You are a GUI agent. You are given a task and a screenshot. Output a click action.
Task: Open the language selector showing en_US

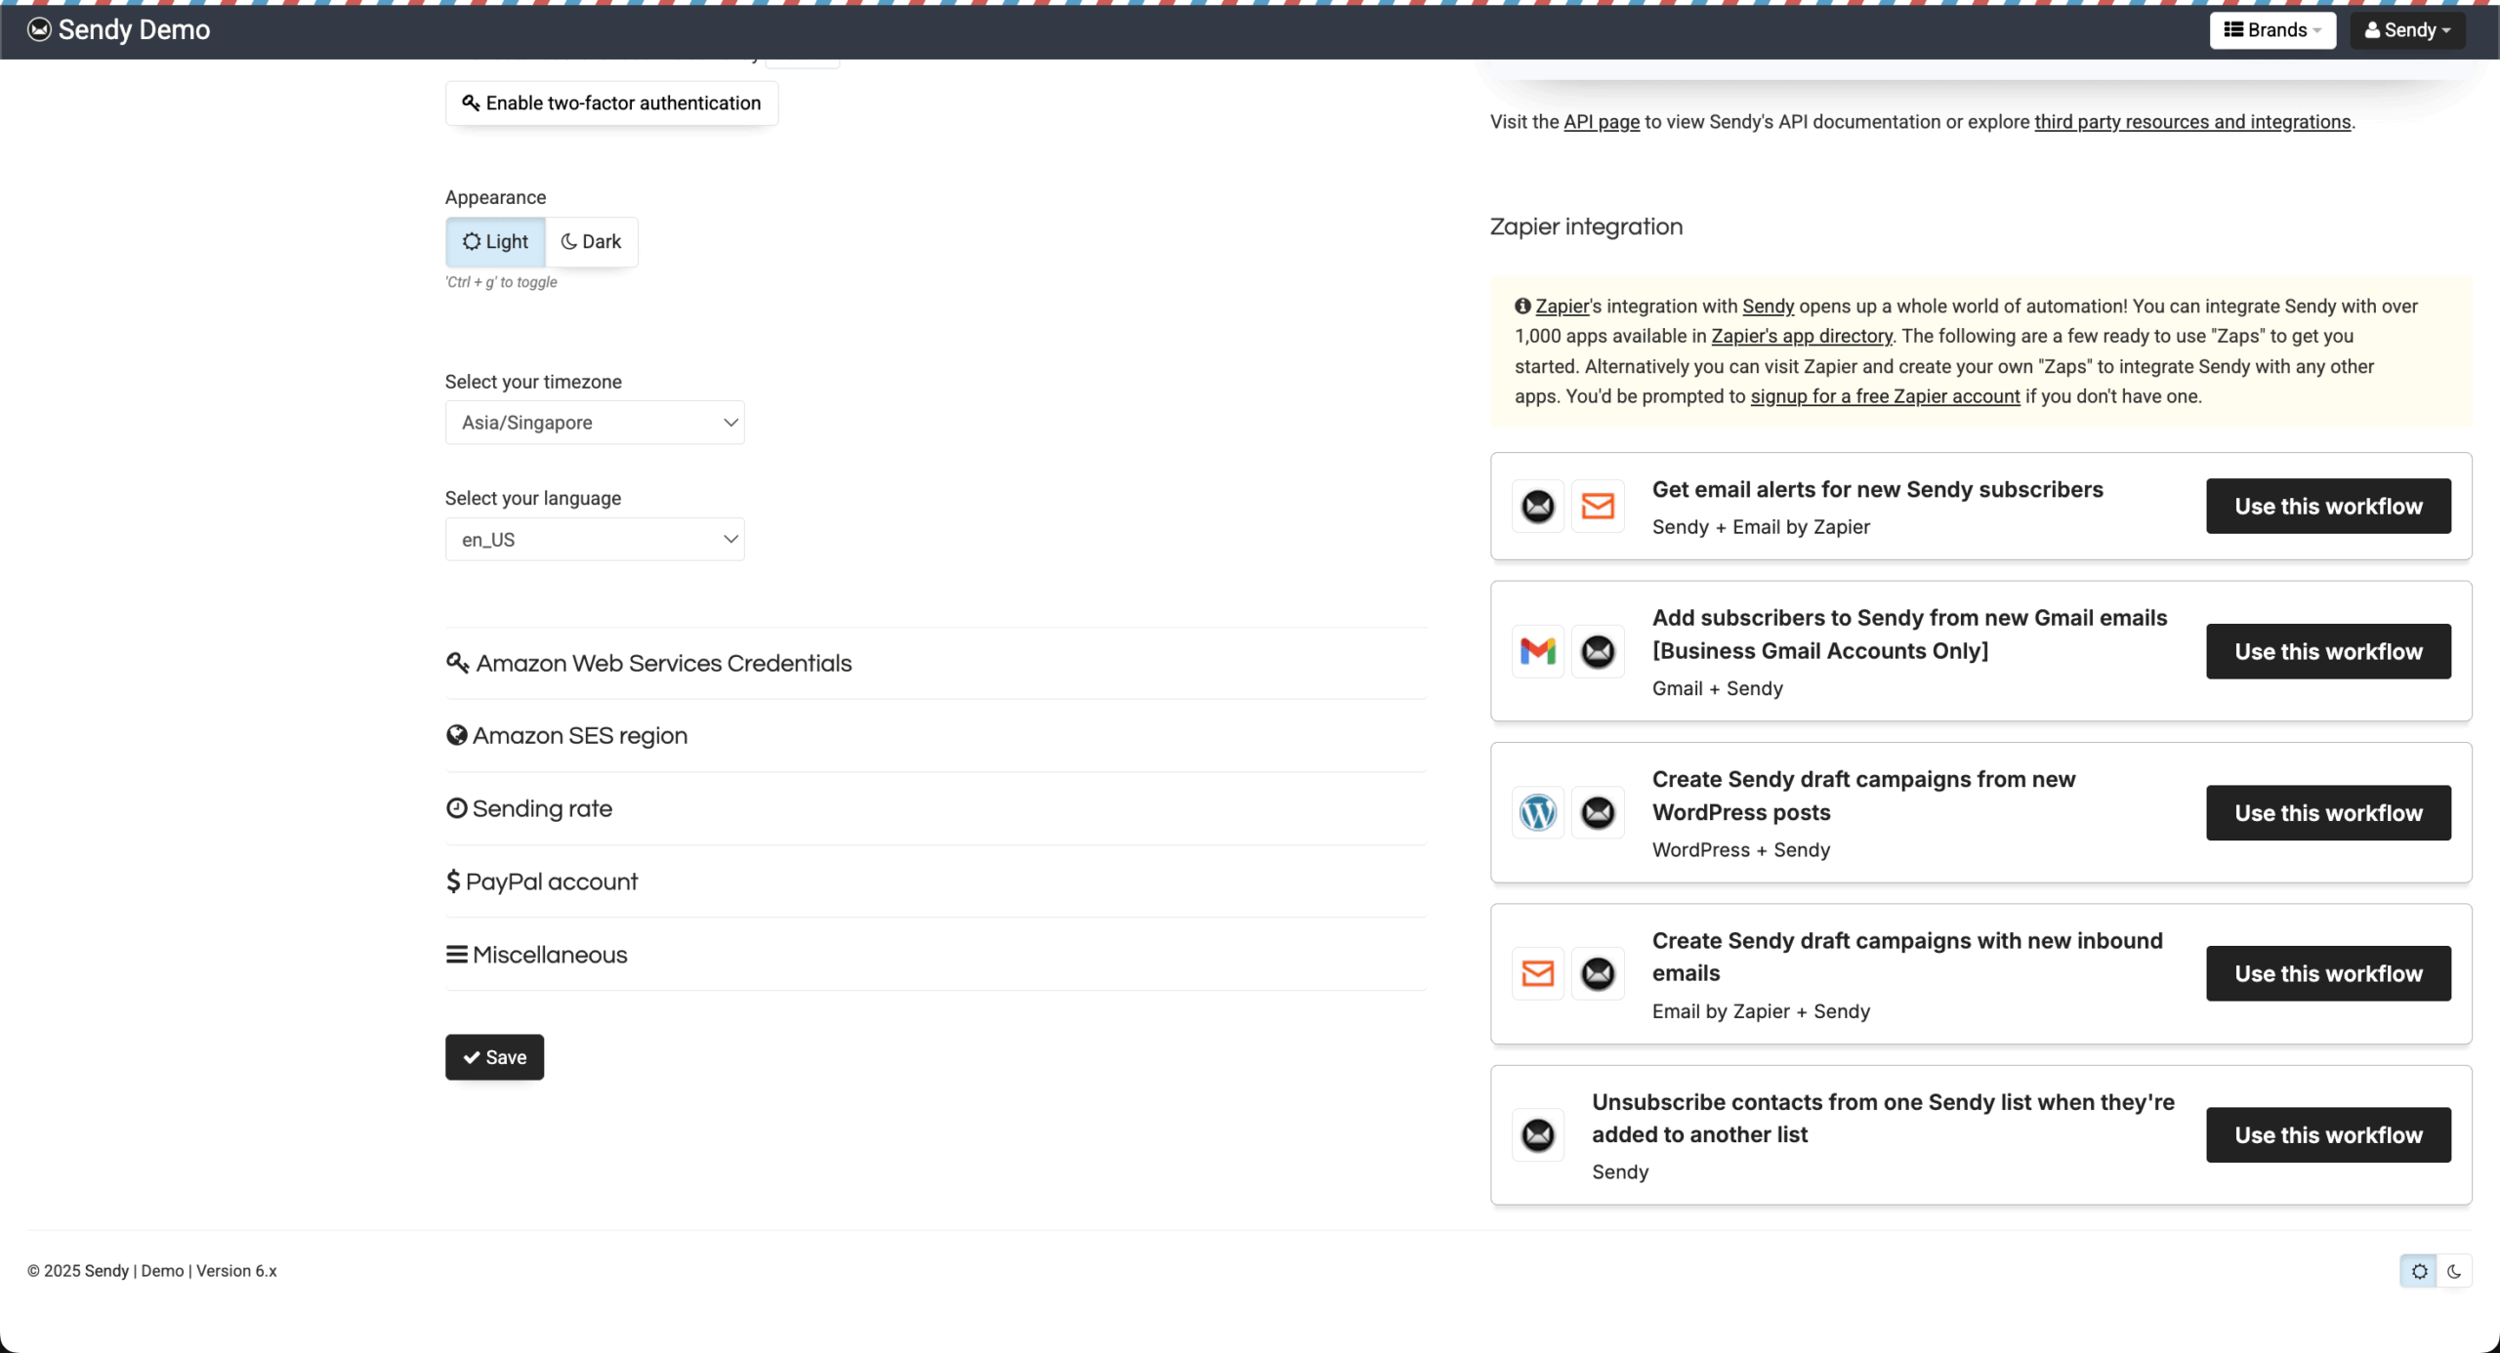[x=594, y=538]
